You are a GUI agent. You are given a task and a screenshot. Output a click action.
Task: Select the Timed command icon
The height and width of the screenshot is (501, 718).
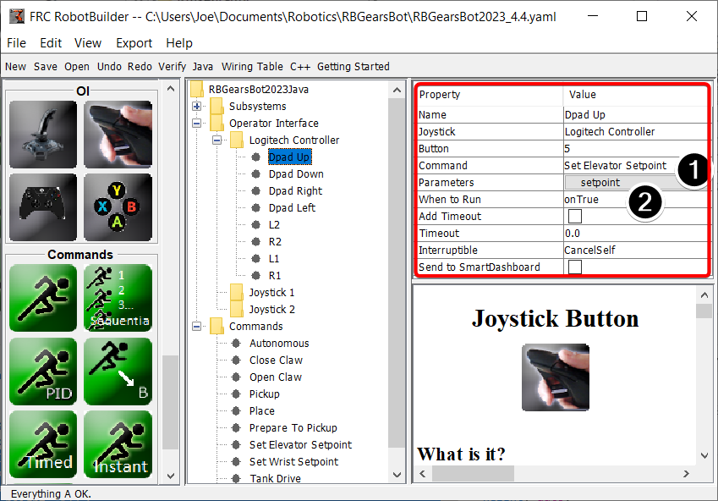tap(42, 443)
